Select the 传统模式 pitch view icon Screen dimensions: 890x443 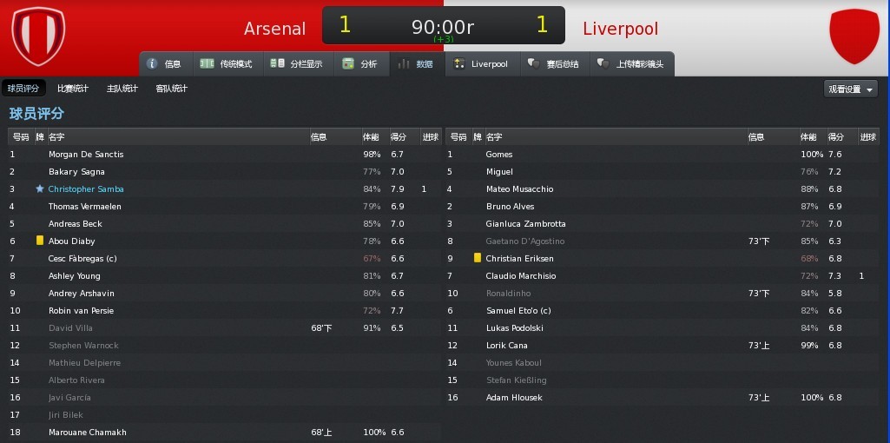click(208, 63)
